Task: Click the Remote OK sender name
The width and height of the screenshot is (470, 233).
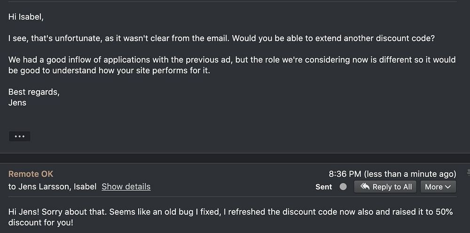Action: [x=31, y=174]
